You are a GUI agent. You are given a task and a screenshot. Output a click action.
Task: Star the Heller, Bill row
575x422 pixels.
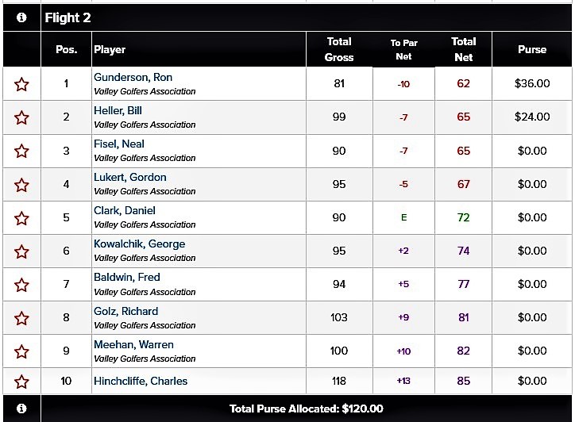tap(21, 117)
